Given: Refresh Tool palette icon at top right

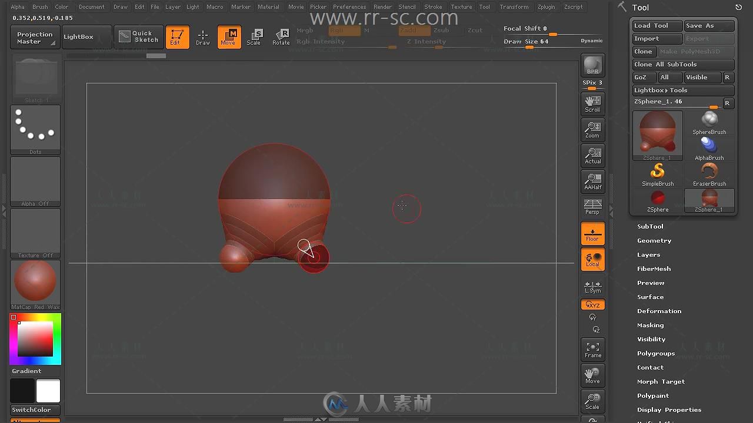Looking at the screenshot, I should [739, 7].
